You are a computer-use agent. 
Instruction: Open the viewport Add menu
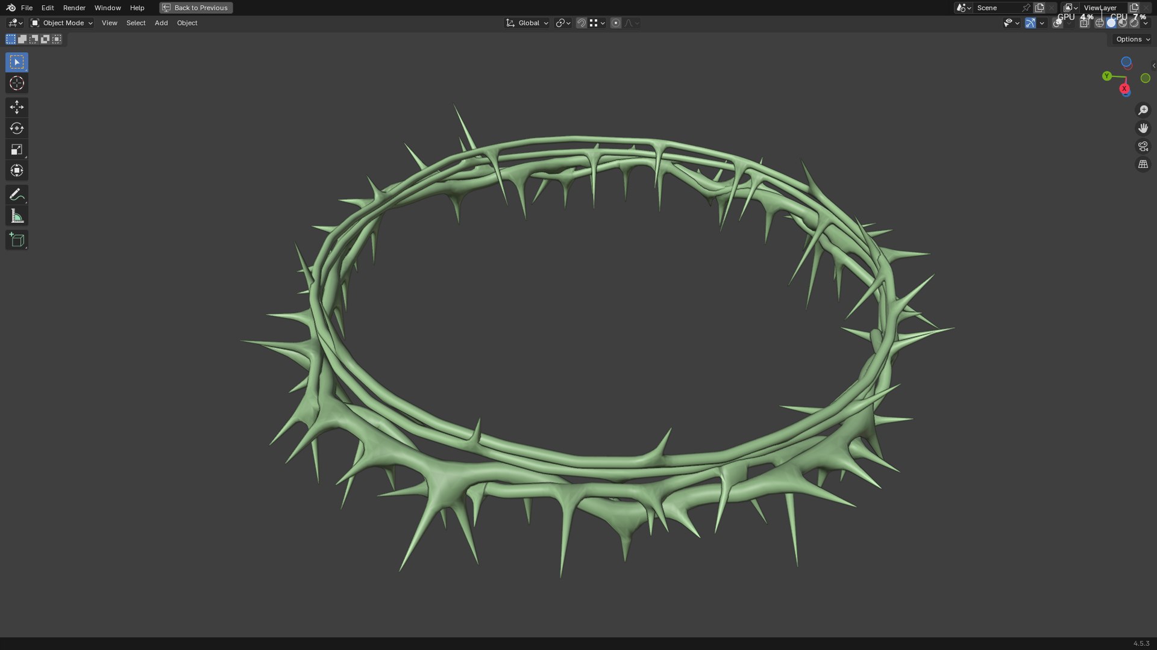click(161, 23)
